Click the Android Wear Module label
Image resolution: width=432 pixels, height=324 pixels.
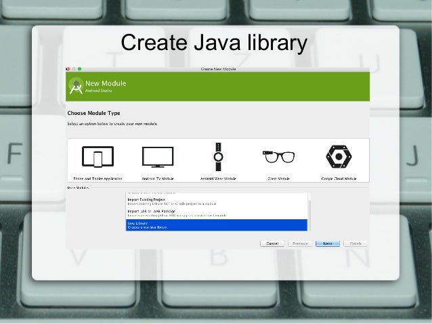click(218, 179)
